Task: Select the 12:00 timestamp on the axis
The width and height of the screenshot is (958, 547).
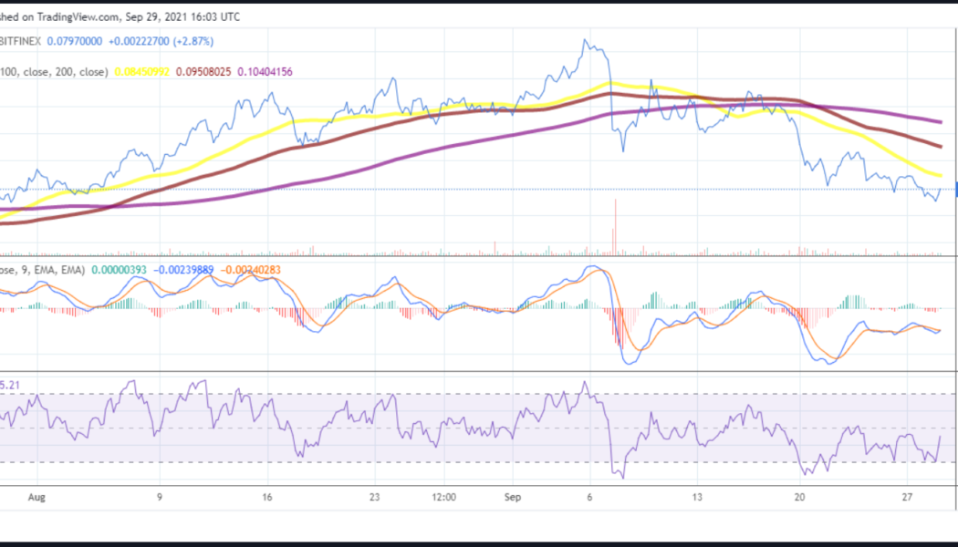Action: coord(443,498)
